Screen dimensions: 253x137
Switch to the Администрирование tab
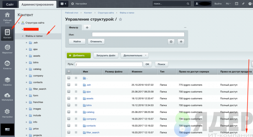37,4
